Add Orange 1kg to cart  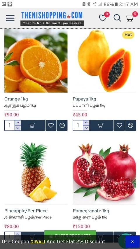(33, 126)
